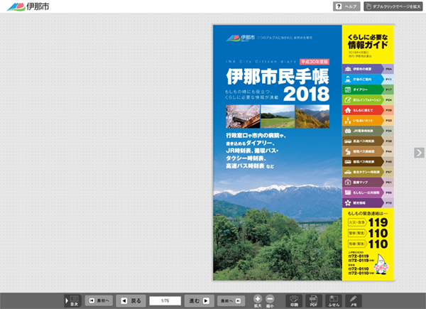Open the P44 bus route map tab
This screenshot has width=426, height=309.
(368, 151)
